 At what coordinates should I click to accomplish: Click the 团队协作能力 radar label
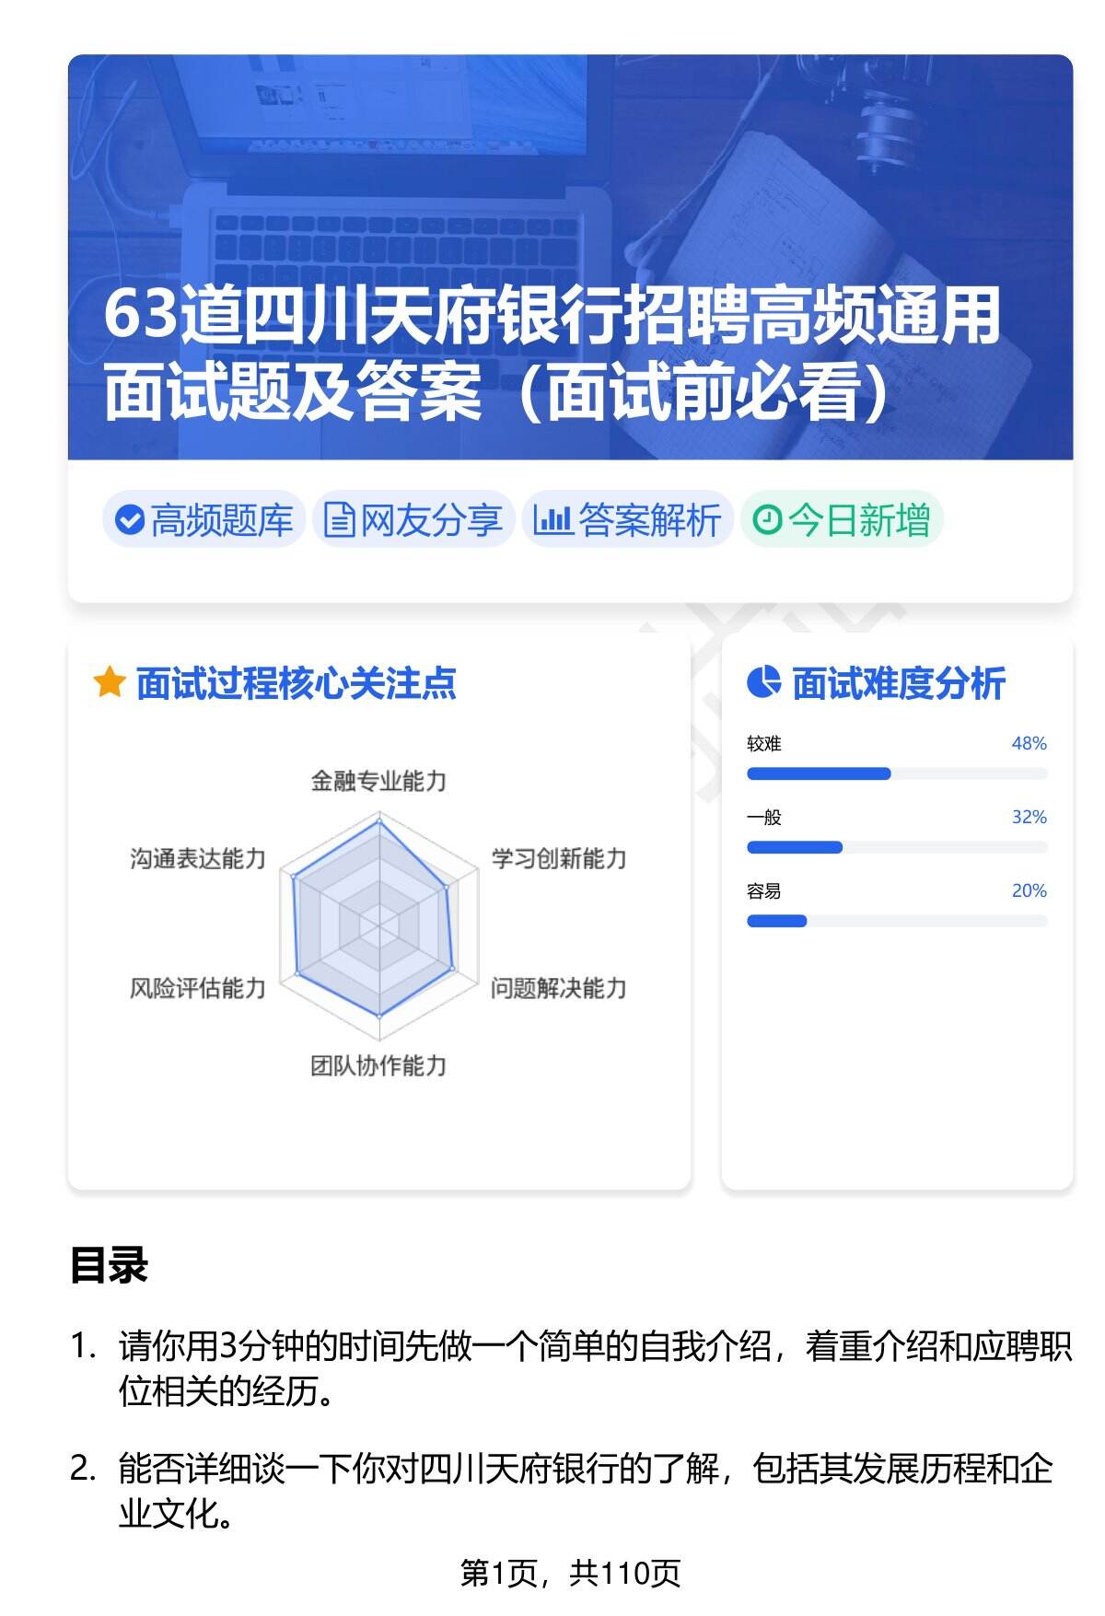click(378, 1066)
